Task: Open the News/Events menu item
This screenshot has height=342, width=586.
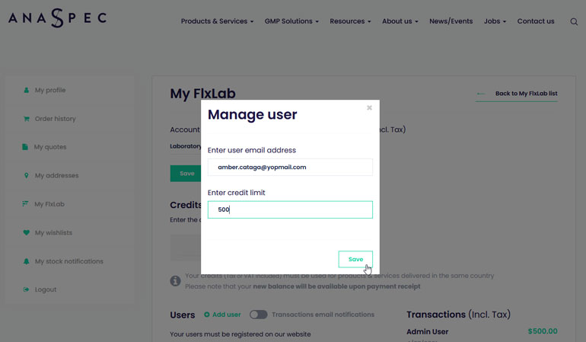Action: click(x=451, y=21)
